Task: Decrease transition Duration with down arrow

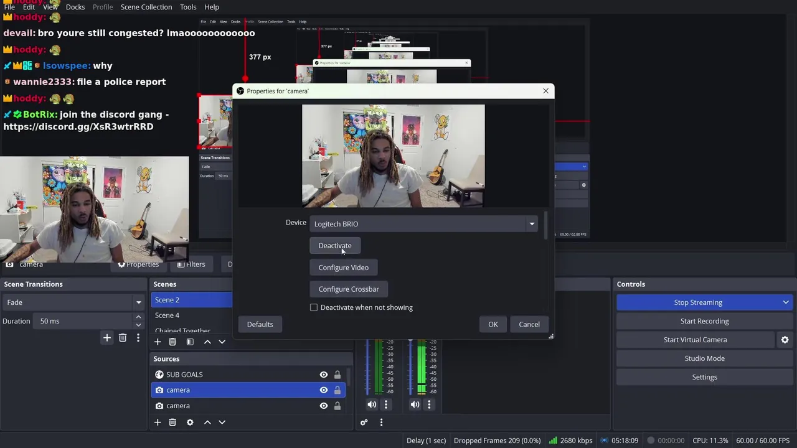Action: click(x=138, y=325)
